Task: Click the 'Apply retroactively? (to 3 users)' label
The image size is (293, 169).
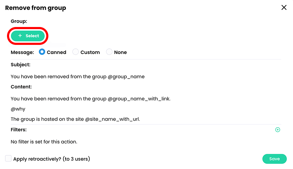Action: 52,159
